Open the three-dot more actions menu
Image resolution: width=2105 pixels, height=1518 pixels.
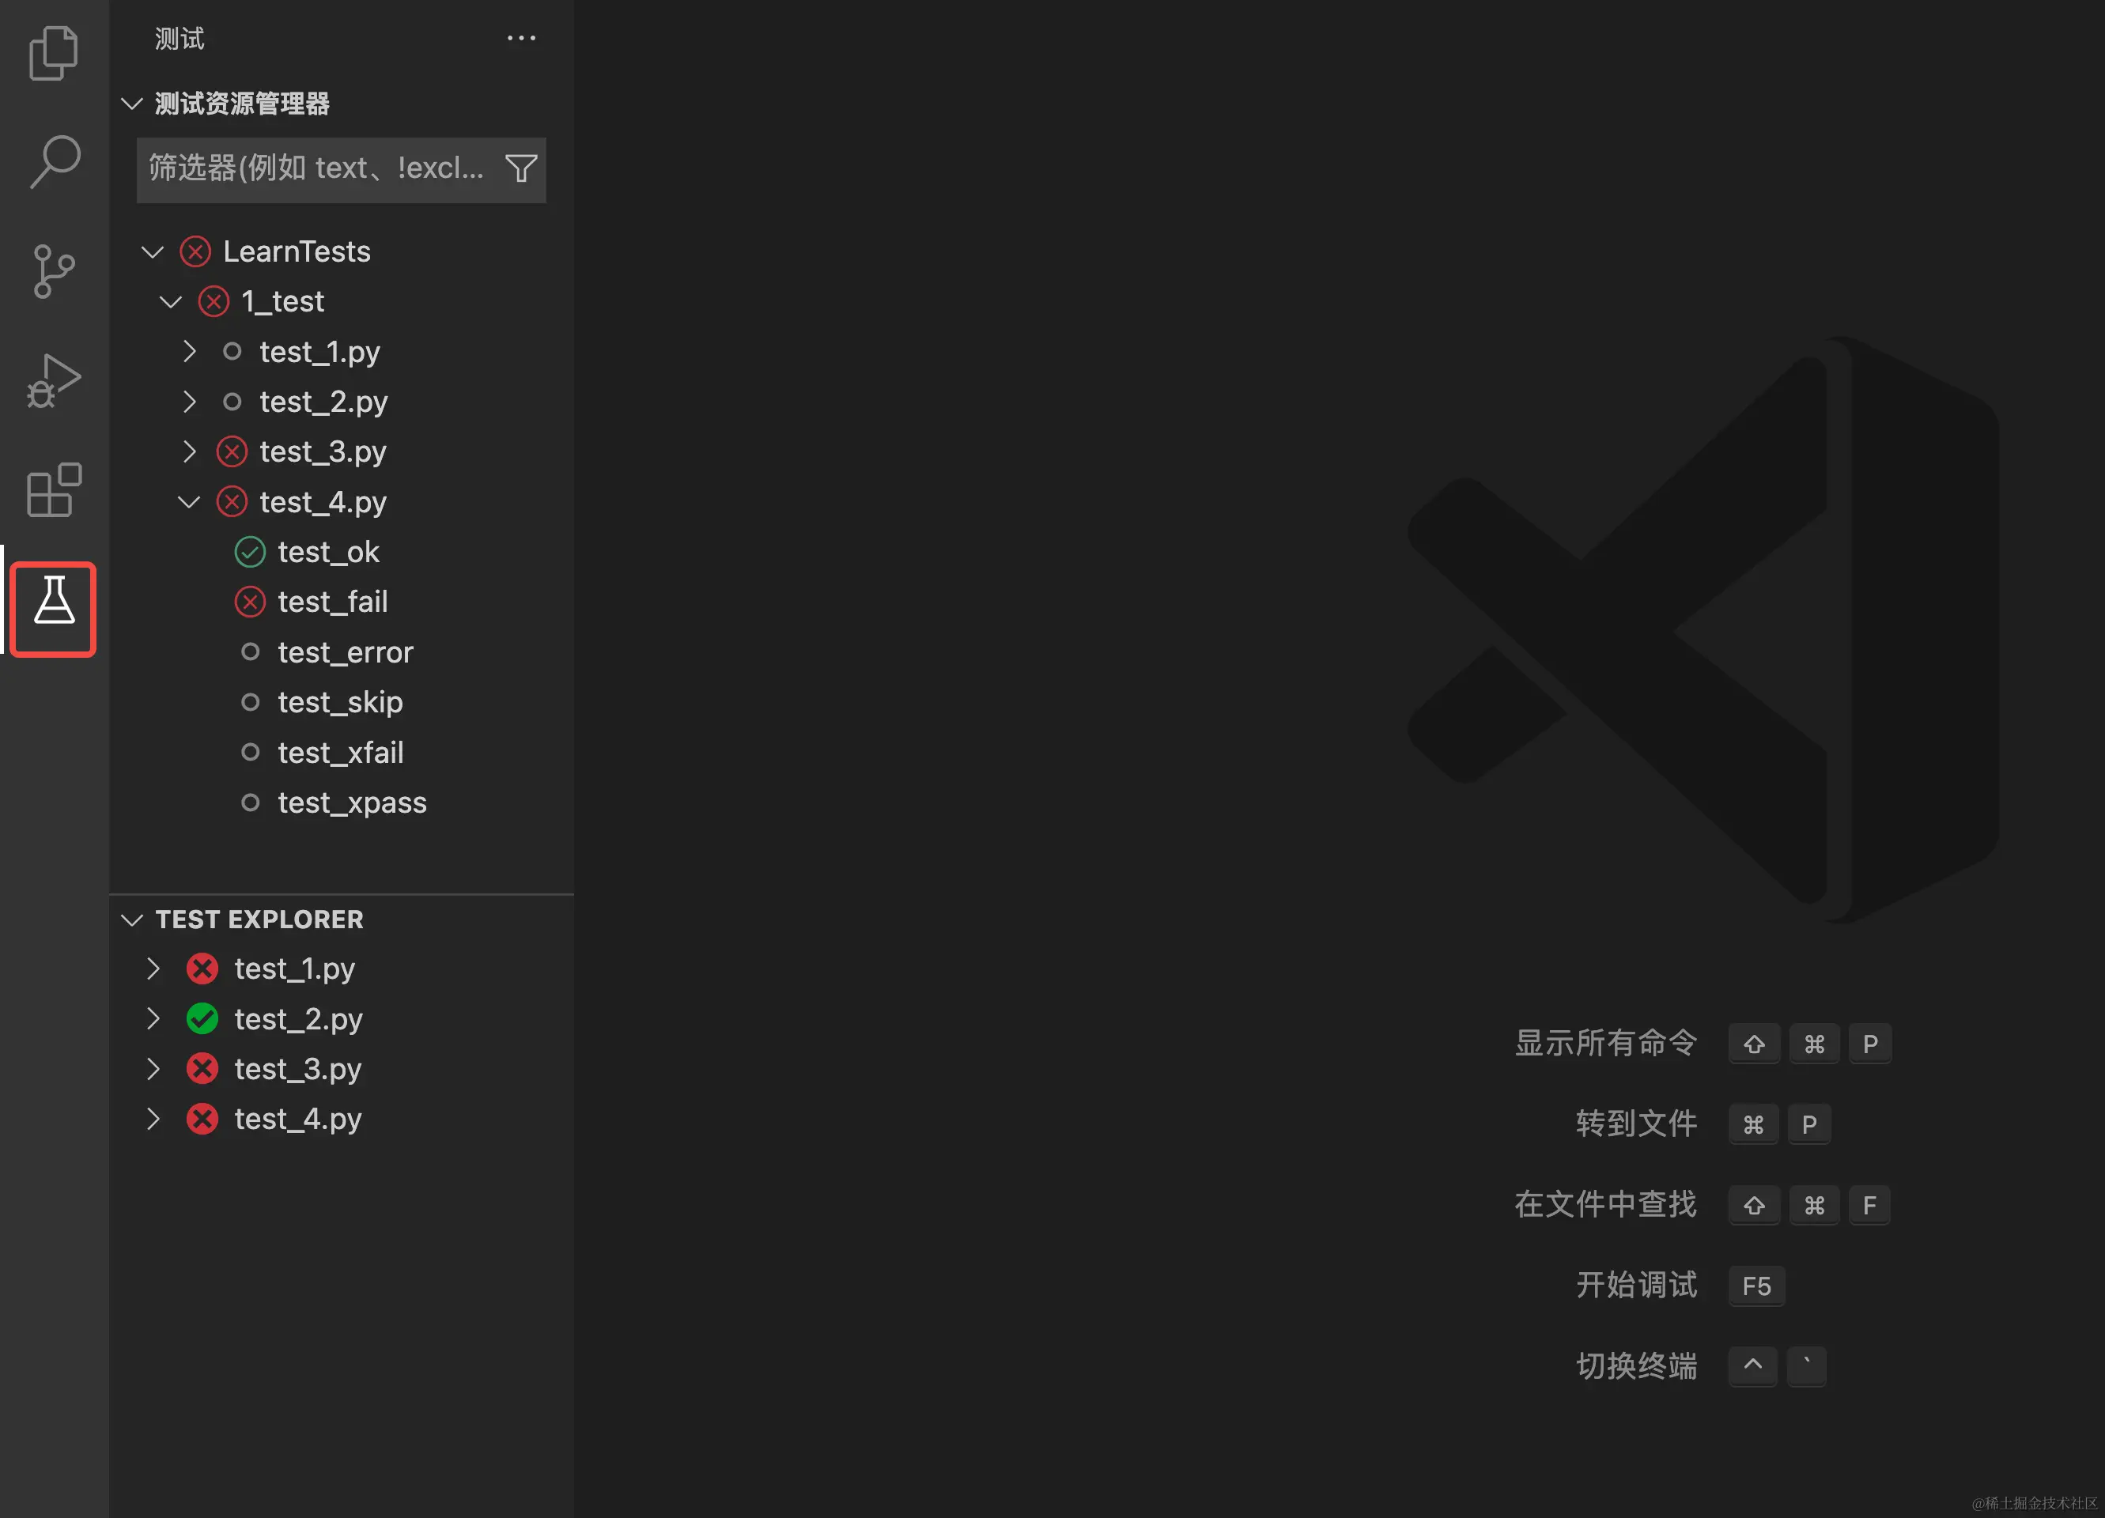[520, 38]
